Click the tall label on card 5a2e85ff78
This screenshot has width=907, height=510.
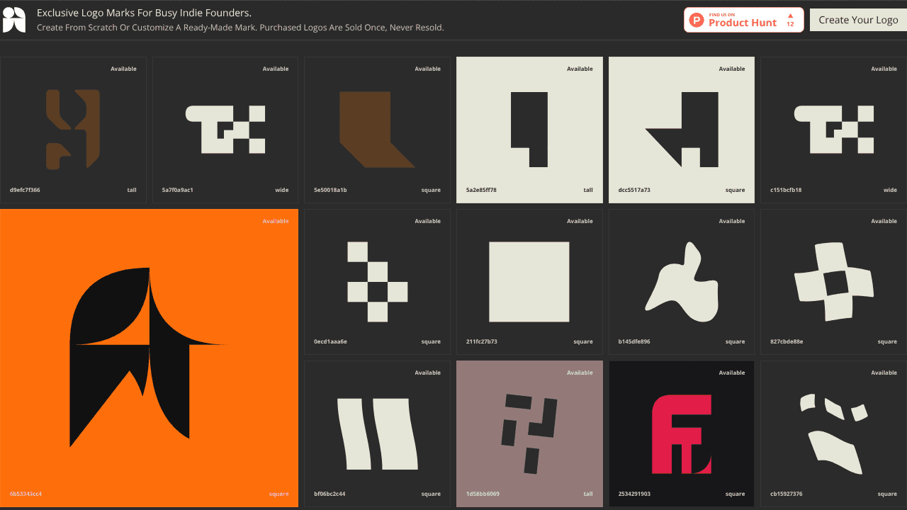point(588,190)
